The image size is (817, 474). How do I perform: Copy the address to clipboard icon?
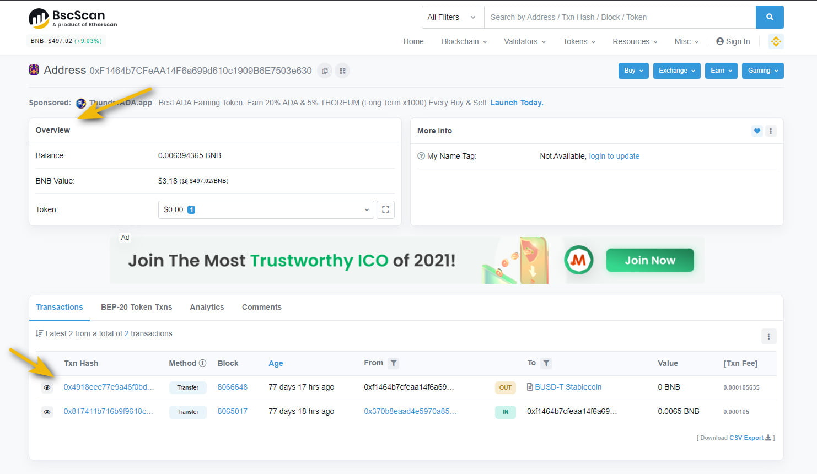[x=325, y=71]
